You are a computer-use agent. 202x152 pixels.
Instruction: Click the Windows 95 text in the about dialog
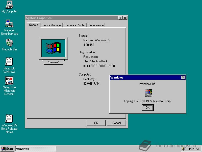(x=147, y=84)
